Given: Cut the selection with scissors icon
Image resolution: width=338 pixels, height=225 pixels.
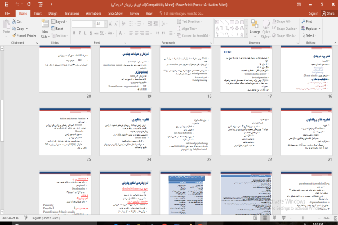Looking at the screenshot, I should point(17,21).
